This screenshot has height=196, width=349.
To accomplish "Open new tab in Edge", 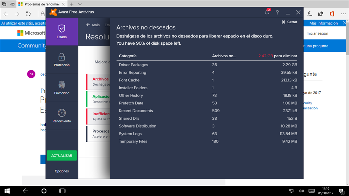I will click(x=72, y=4).
